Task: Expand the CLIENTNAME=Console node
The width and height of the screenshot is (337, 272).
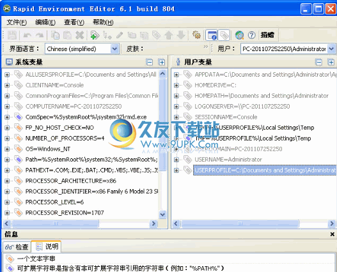Action: pyautogui.click(x=7, y=85)
